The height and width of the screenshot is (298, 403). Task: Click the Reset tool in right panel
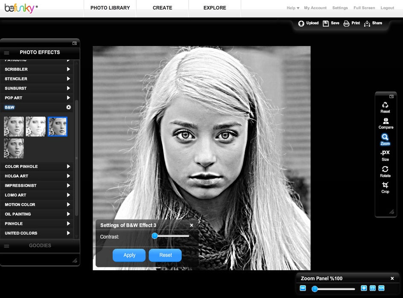pyautogui.click(x=385, y=108)
